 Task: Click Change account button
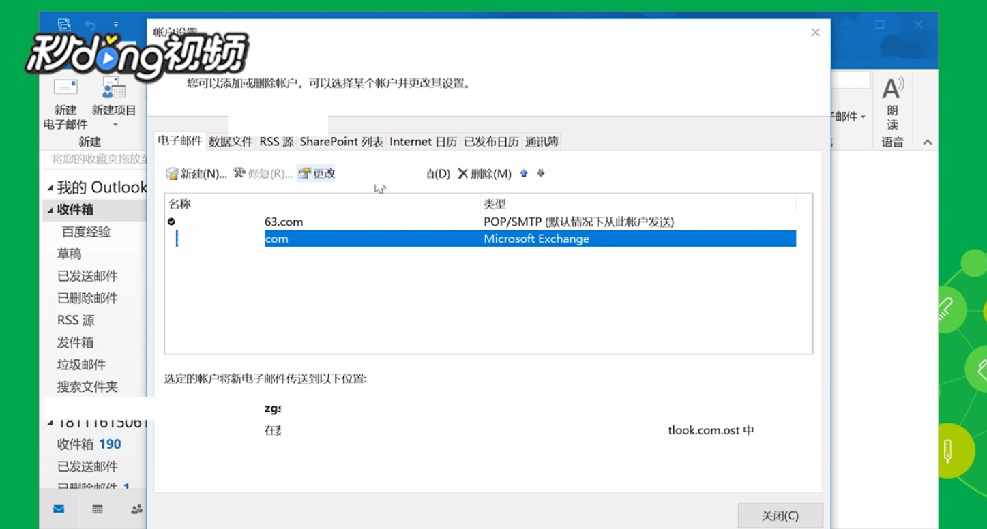coord(316,174)
